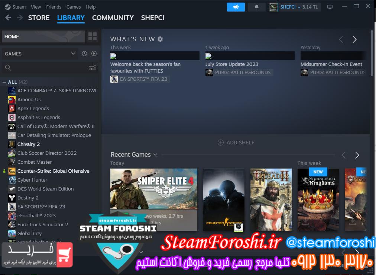Viewport: 376px width, 275px height.
Task: Open the Steam menu
Action: [x=19, y=7]
